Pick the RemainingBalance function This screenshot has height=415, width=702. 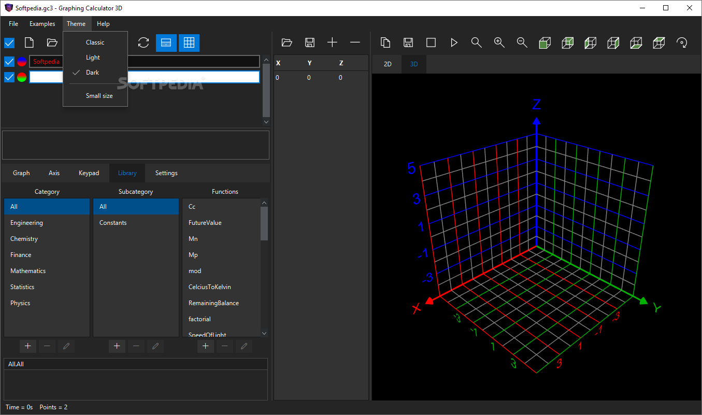221,303
